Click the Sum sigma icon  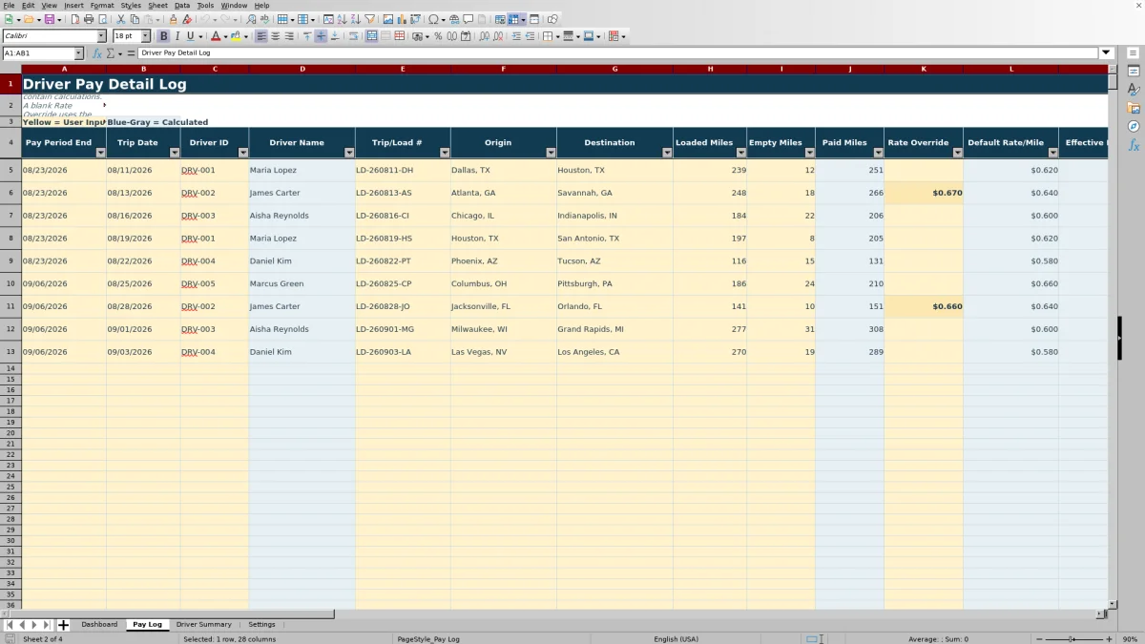coord(111,53)
